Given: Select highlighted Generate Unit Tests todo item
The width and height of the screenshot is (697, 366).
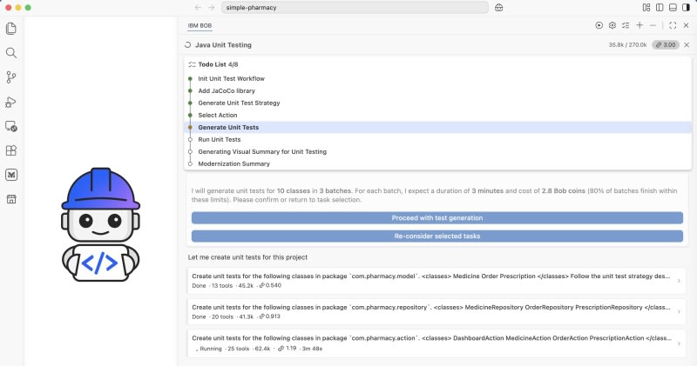Looking at the screenshot, I should pos(438,127).
